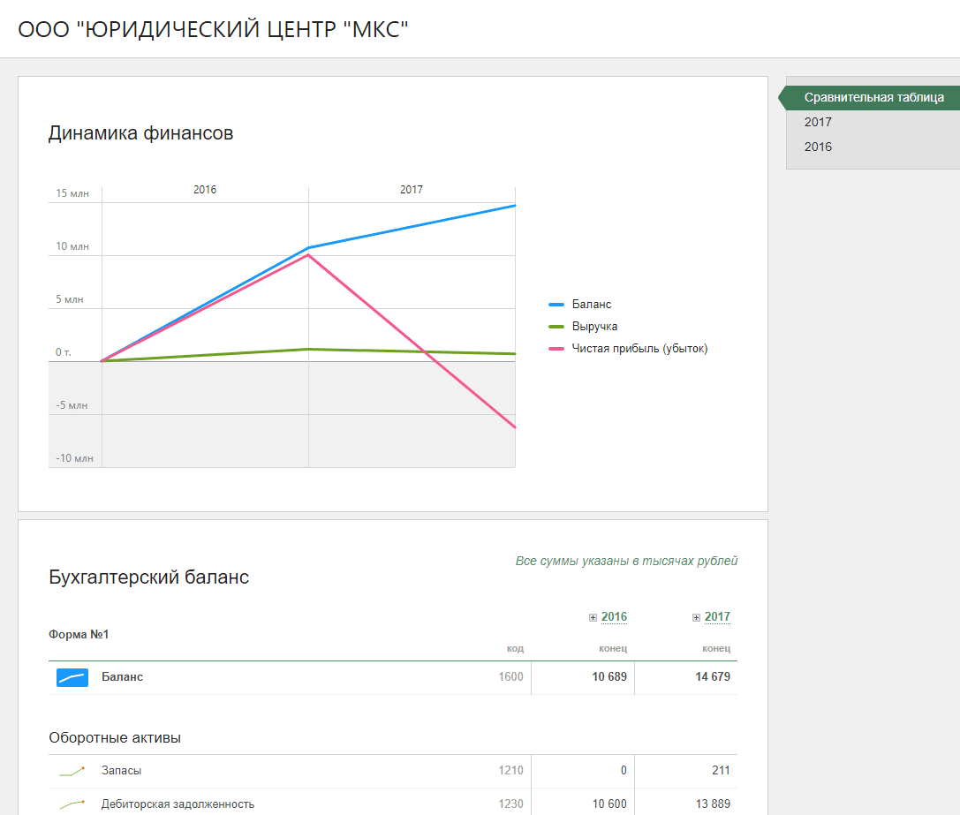Toggle the Выручка series in chart legend
This screenshot has height=815, width=960.
point(594,327)
